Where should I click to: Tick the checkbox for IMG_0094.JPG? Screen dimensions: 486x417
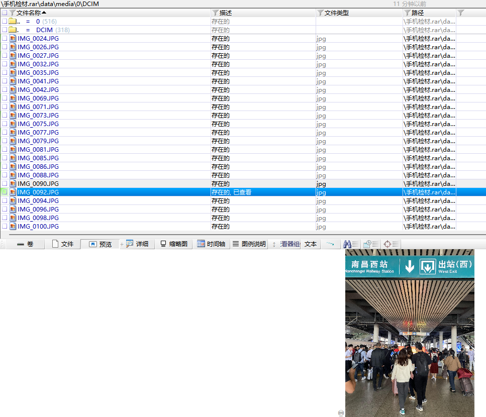(x=5, y=200)
